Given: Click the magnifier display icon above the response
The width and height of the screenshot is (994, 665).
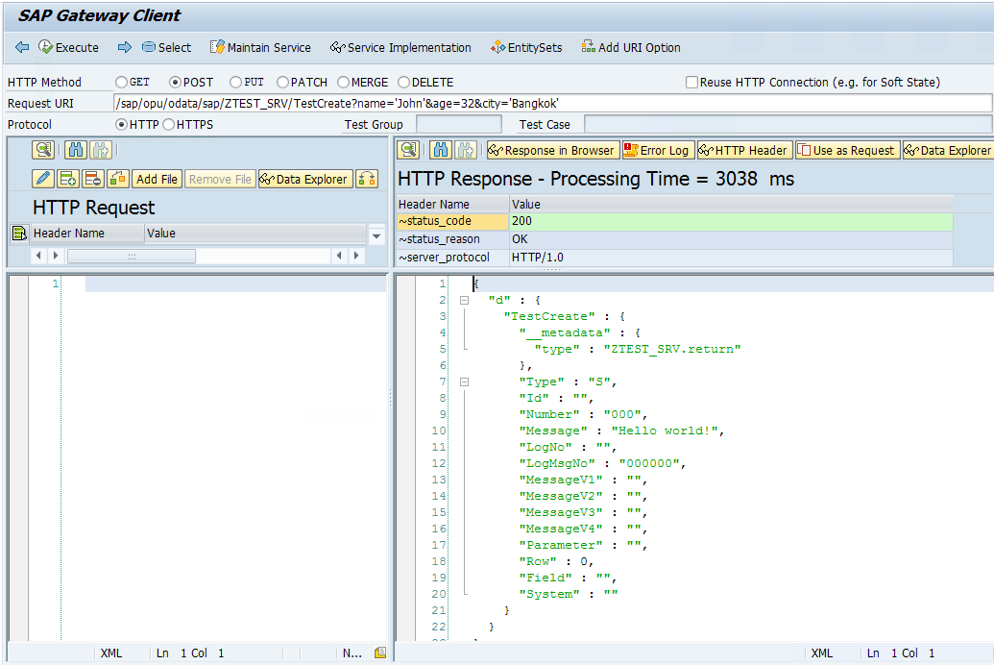Looking at the screenshot, I should [409, 149].
